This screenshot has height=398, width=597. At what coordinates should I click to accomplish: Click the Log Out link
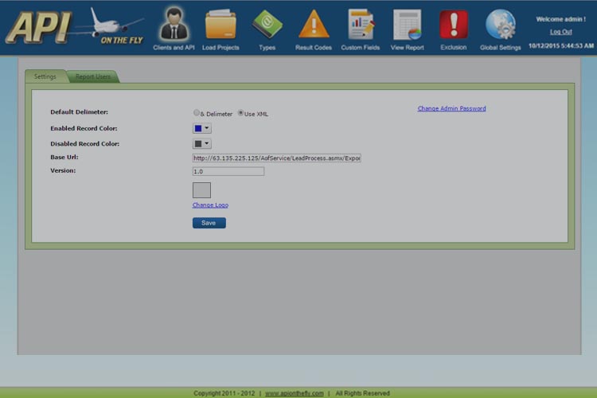pos(561,32)
